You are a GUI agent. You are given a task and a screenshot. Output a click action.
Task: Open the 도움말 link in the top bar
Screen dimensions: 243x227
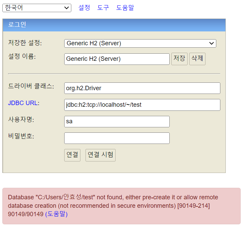click(125, 7)
